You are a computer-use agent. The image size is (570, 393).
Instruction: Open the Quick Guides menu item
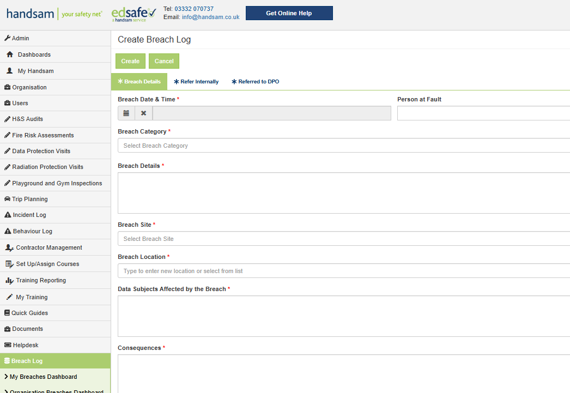tap(55, 313)
